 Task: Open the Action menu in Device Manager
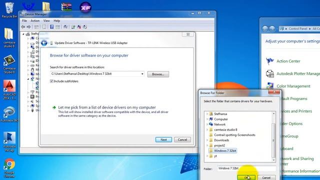pyautogui.click(x=35, y=20)
